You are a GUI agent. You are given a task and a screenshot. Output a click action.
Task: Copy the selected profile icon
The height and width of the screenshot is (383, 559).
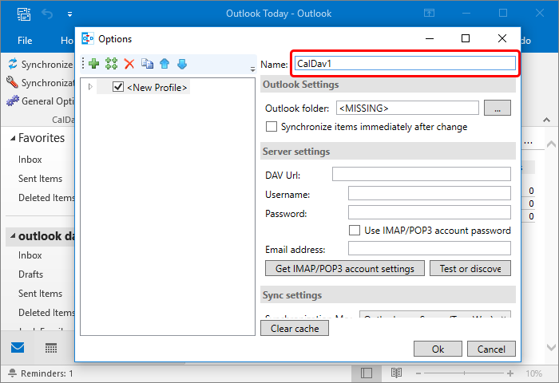tap(147, 64)
